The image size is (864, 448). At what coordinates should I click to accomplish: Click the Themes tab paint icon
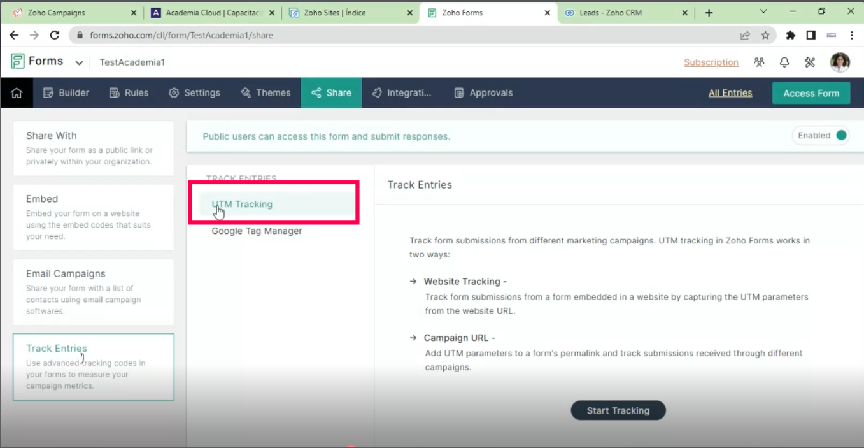(246, 93)
